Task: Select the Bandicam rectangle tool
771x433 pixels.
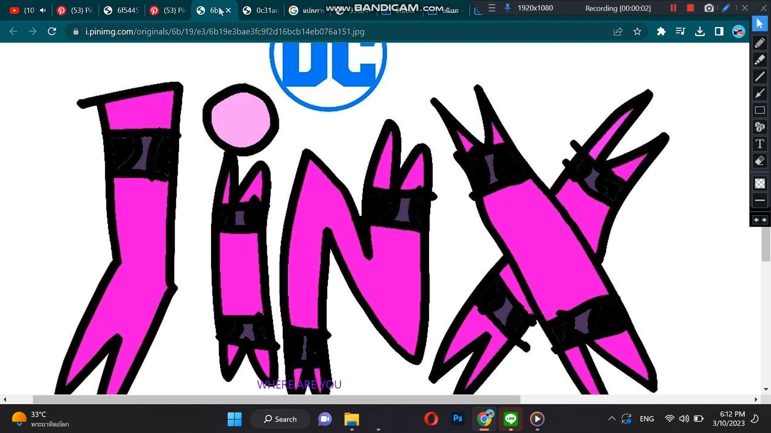Action: coord(759,110)
